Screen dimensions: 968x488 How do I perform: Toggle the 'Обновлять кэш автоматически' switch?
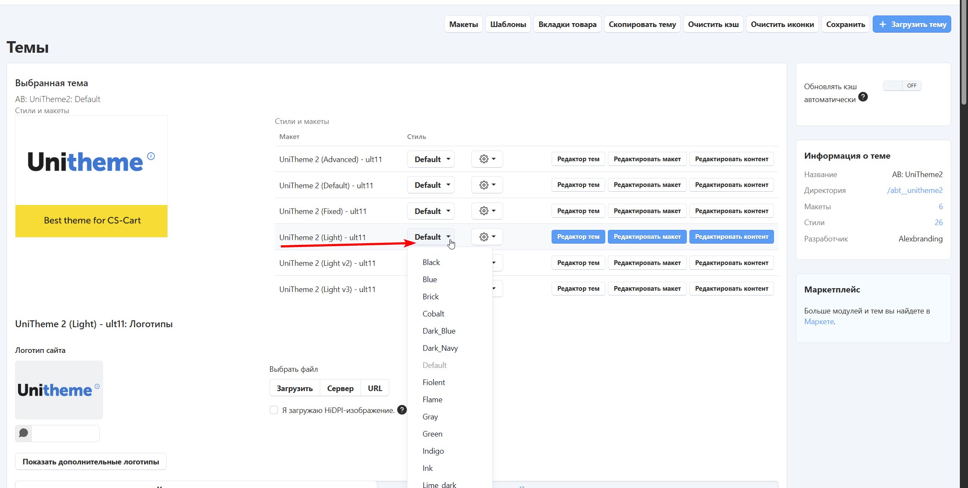pos(902,86)
